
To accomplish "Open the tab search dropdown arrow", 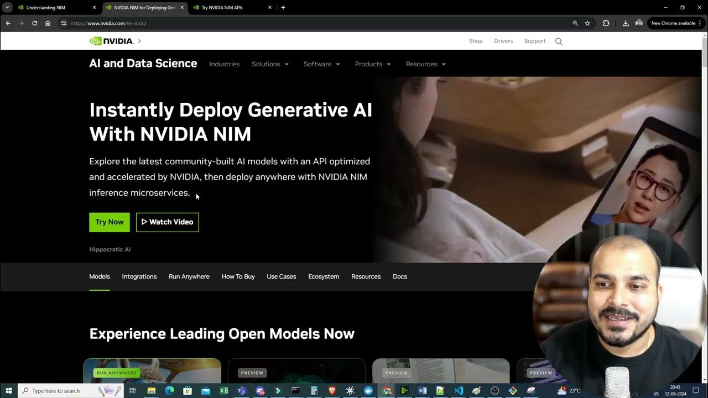I will [x=7, y=8].
